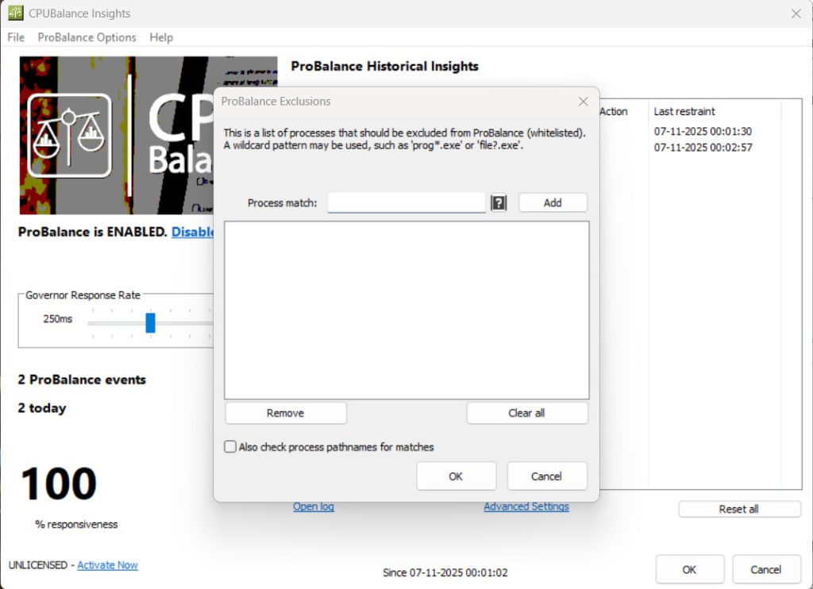Screen dimensions: 813x589
Task: Enable 'Also check process pathnames for matches'
Action: 229,446
